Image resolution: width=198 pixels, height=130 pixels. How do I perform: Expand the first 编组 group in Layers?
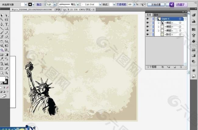(x=158, y=23)
